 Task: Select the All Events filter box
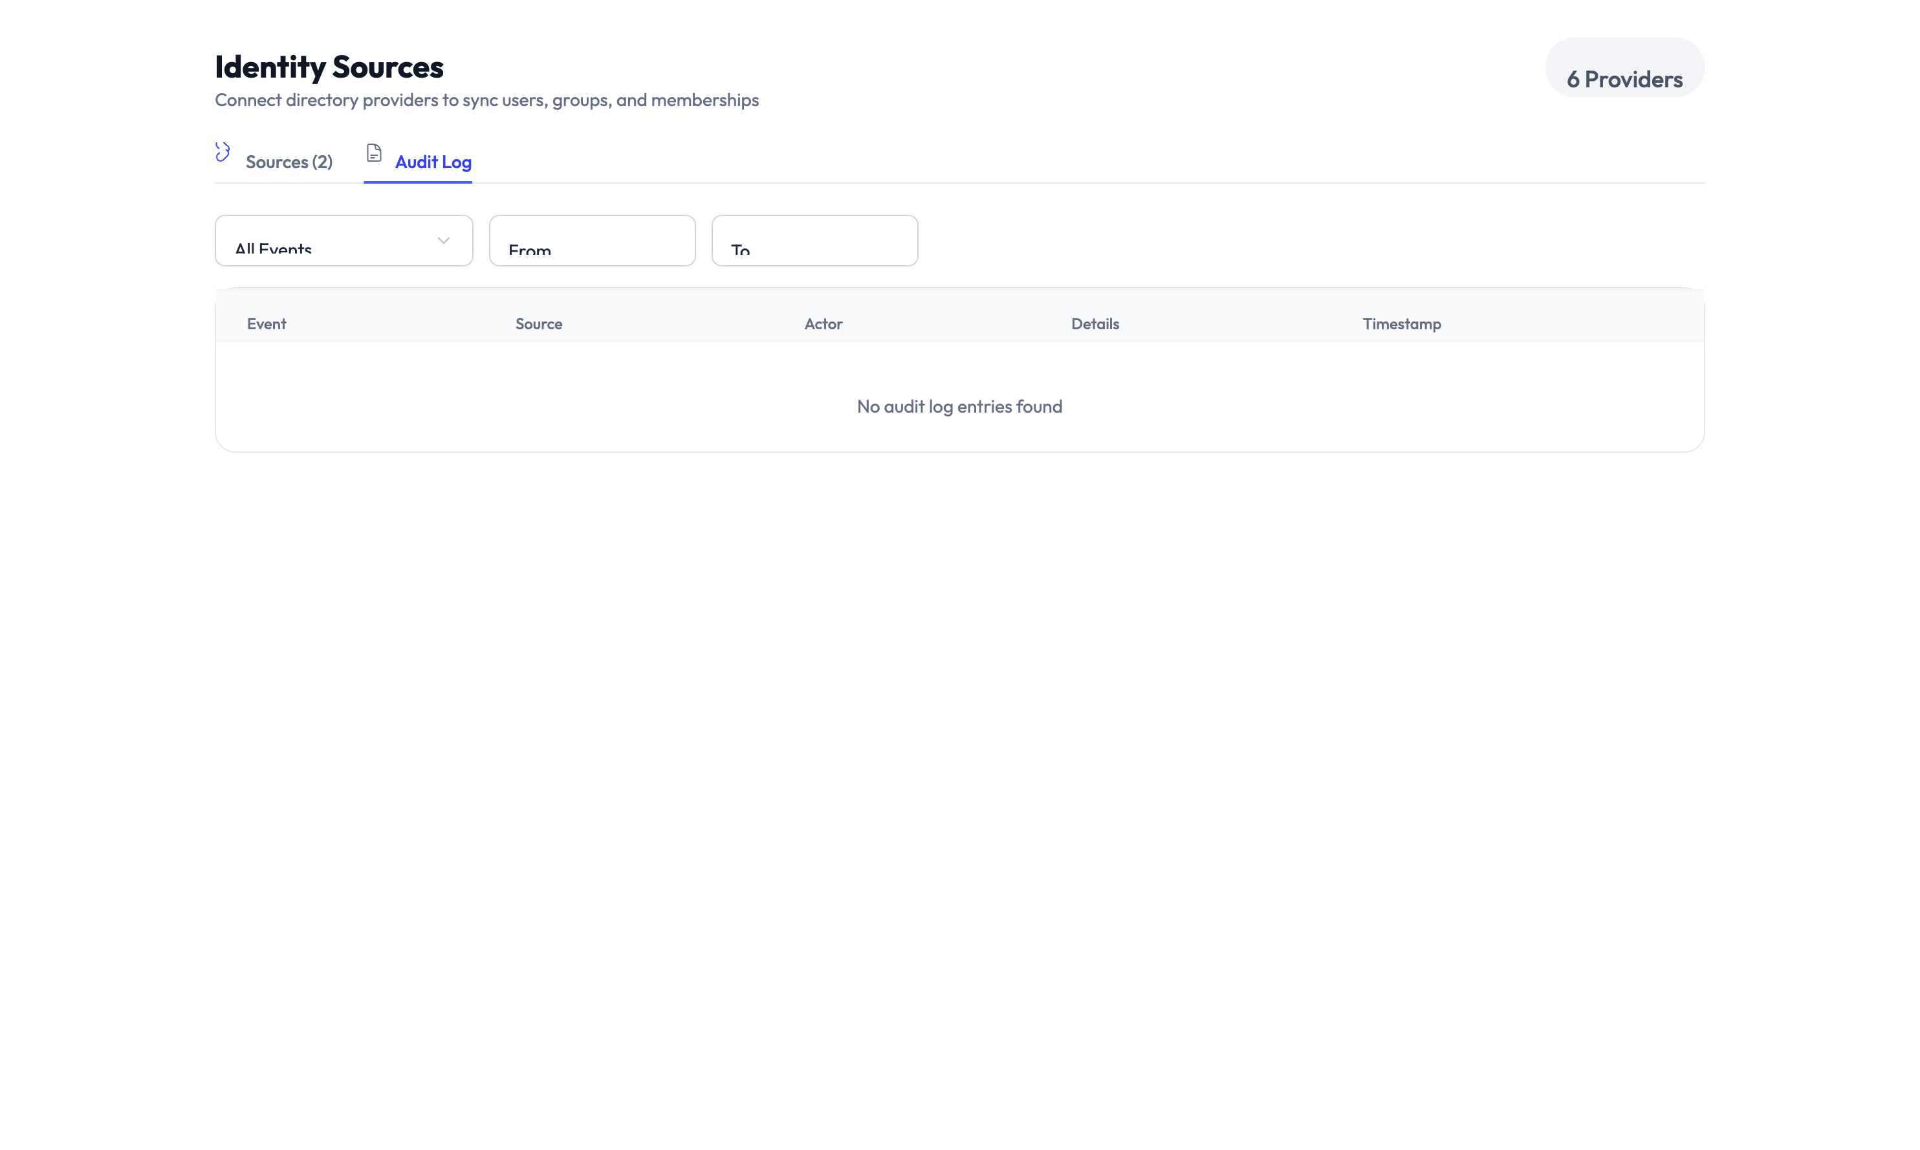tap(344, 241)
